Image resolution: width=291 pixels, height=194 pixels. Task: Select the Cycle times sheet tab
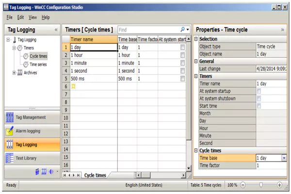click(95, 175)
